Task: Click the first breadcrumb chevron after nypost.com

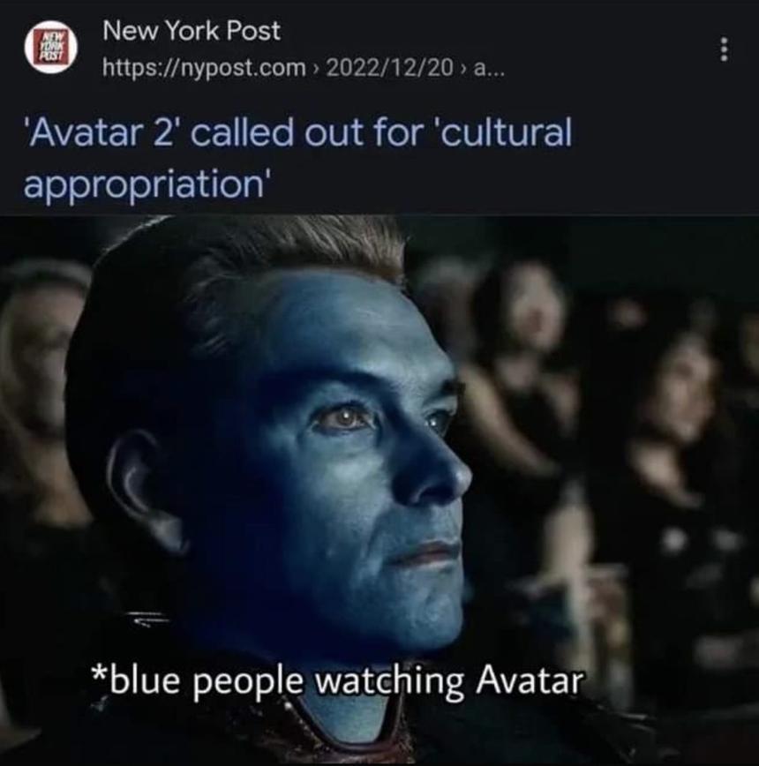Action: point(316,69)
